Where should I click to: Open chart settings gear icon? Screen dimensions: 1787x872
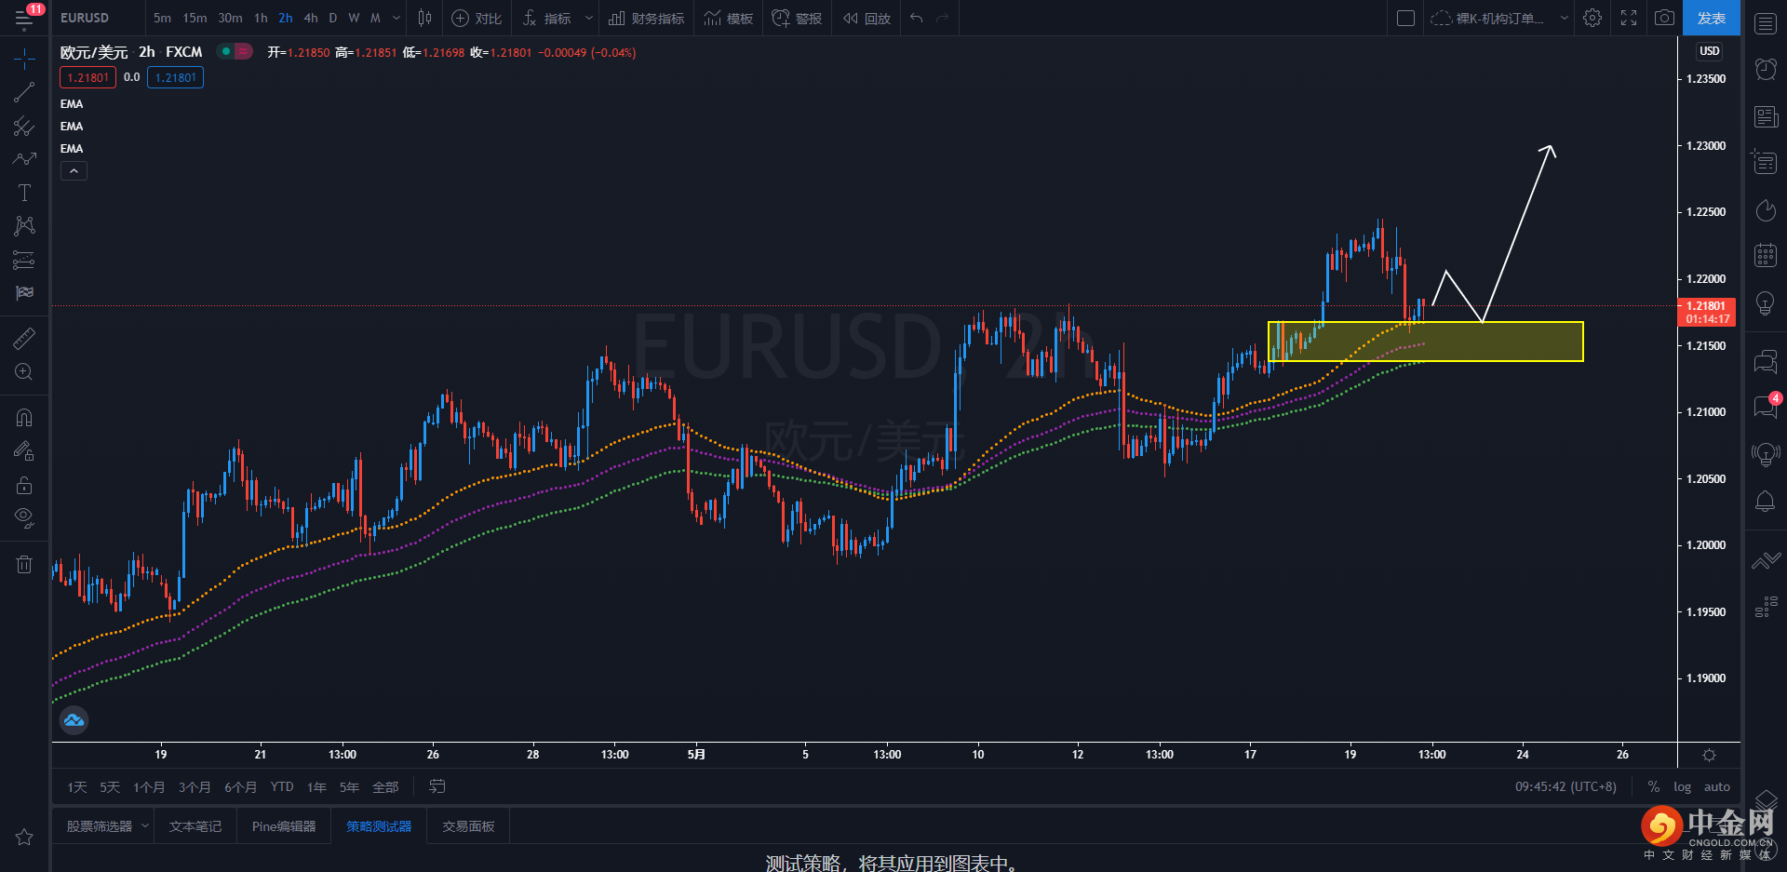click(1592, 18)
